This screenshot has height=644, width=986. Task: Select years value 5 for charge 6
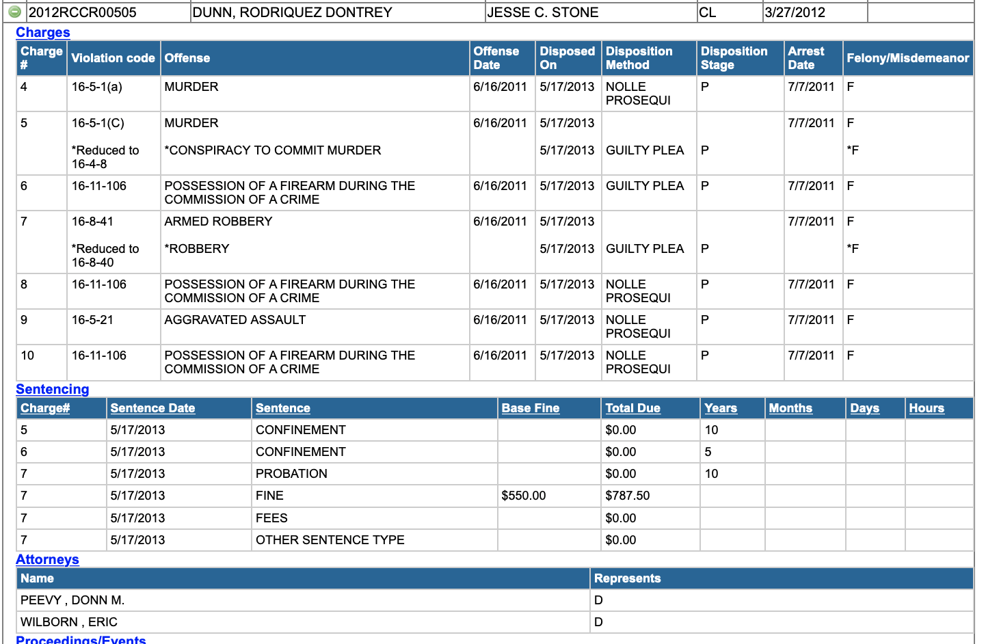[708, 452]
